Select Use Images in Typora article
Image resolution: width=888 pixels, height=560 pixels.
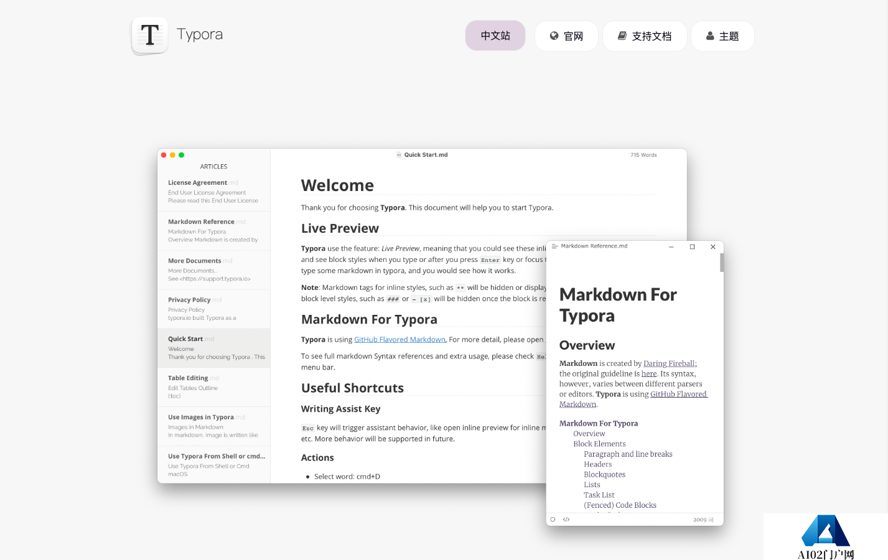click(x=214, y=426)
